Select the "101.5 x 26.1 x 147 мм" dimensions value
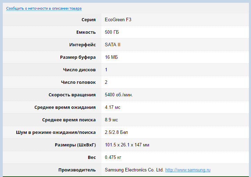This screenshot has height=177, width=251. 127,145
